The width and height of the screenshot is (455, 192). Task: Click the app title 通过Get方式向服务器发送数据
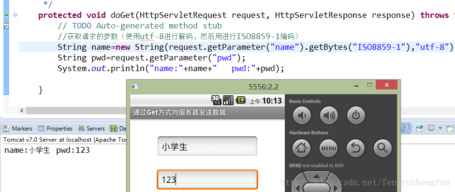tap(179, 112)
